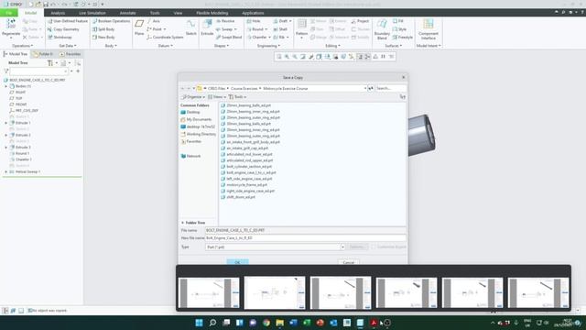Switch to the Annotate tab
The width and height of the screenshot is (586, 330).
[128, 13]
